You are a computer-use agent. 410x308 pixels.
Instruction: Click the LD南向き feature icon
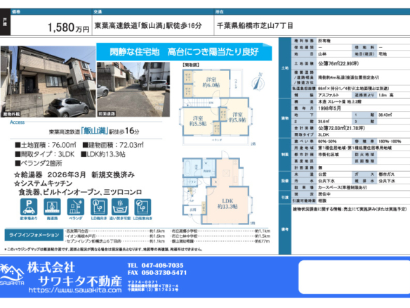pyautogui.click(x=99, y=209)
